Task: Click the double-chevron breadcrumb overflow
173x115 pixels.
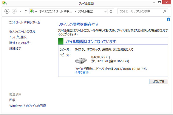Action: [x=36, y=11]
